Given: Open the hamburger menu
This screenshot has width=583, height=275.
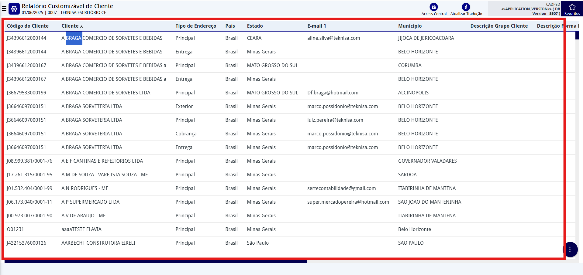Looking at the screenshot, I should [x=4, y=8].
